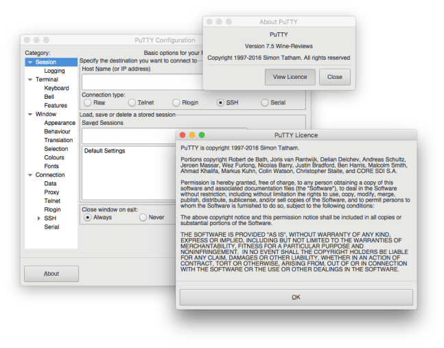Image resolution: width=444 pixels, height=348 pixels.
Task: Open Translation settings
Action: coord(58,140)
